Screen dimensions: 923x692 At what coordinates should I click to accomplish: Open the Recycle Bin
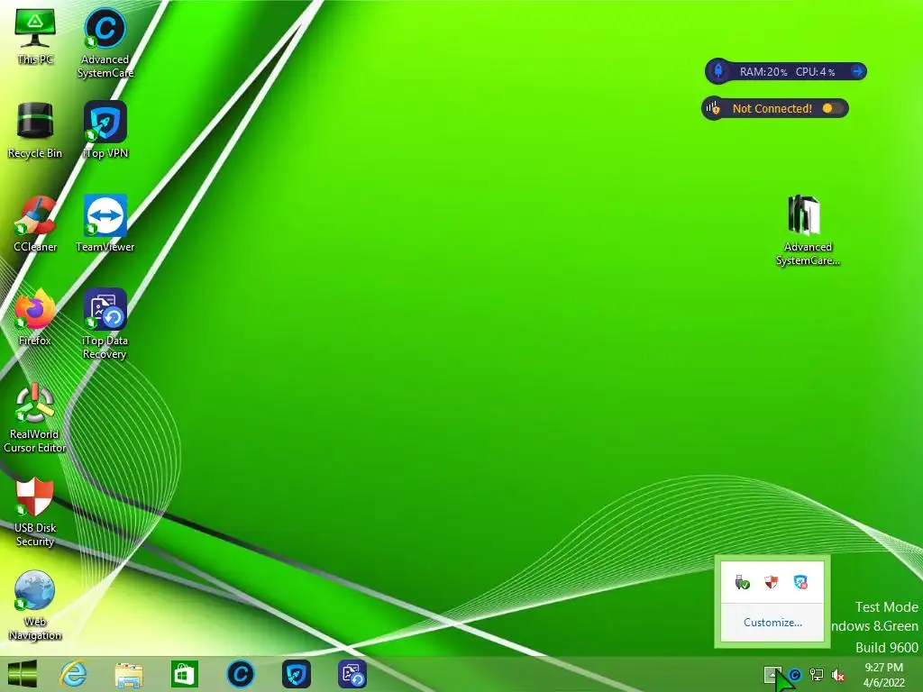click(35, 130)
